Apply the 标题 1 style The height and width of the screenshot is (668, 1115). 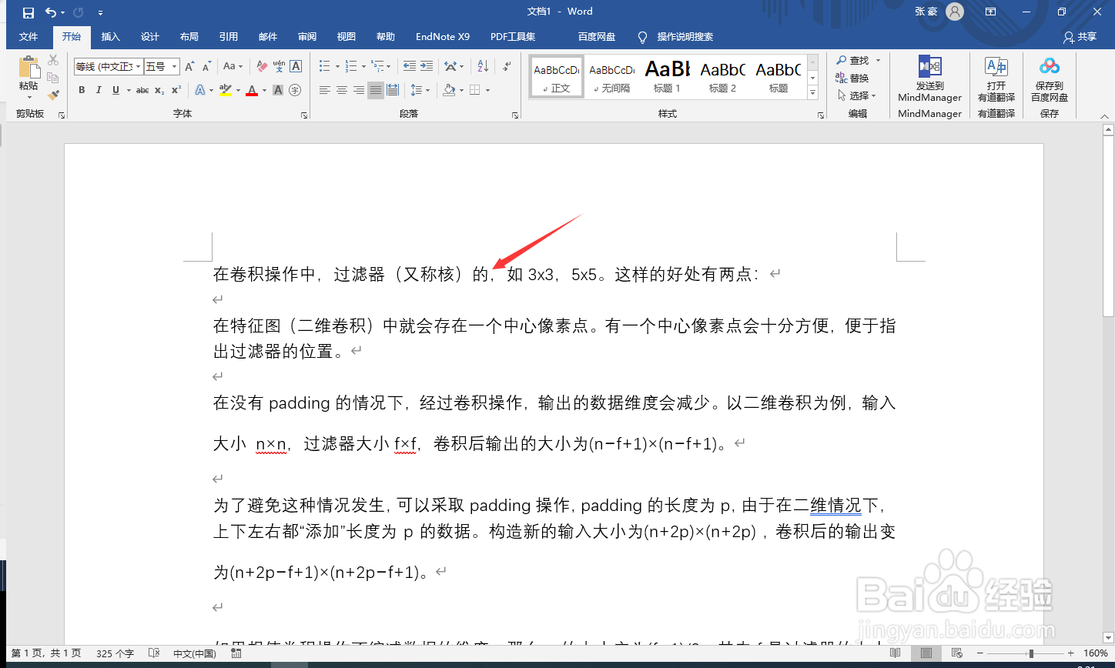point(667,77)
